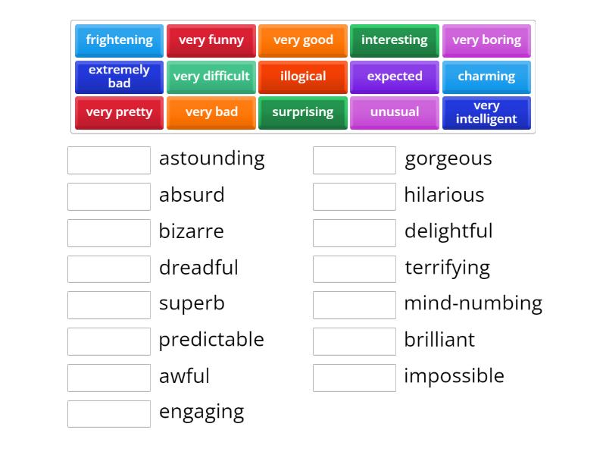Pick the 'expected' word tile

(395, 77)
